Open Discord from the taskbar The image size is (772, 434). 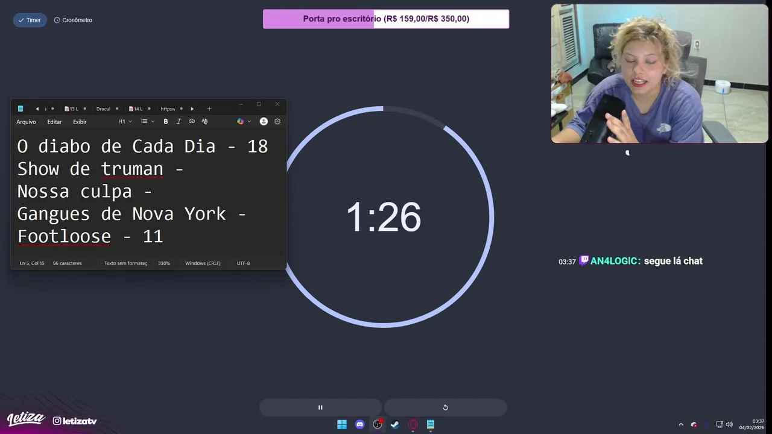click(x=360, y=424)
